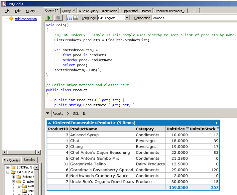This screenshot has height=195, width=237.
Task: Open A Basic Query - Translation tab
Action: [98, 11]
